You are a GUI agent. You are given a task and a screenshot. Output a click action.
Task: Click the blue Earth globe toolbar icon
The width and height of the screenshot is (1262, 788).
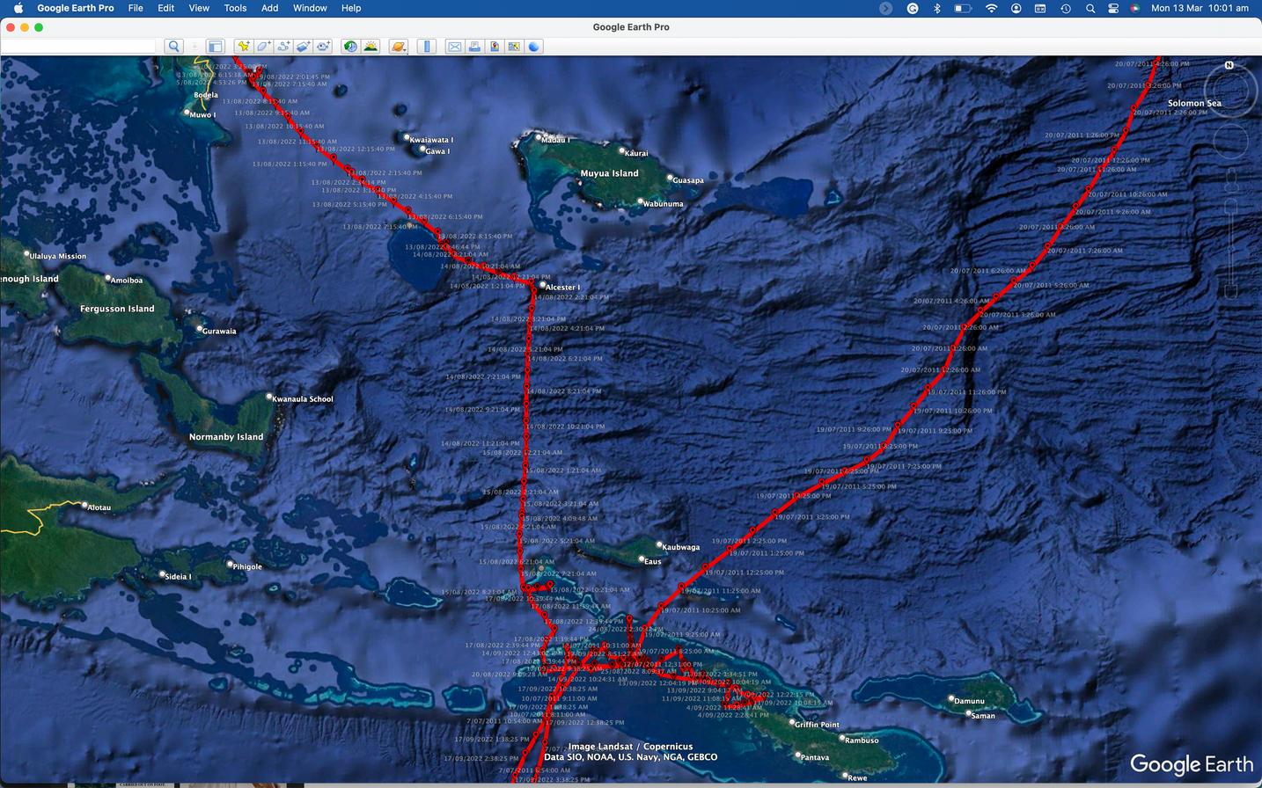pyautogui.click(x=534, y=47)
